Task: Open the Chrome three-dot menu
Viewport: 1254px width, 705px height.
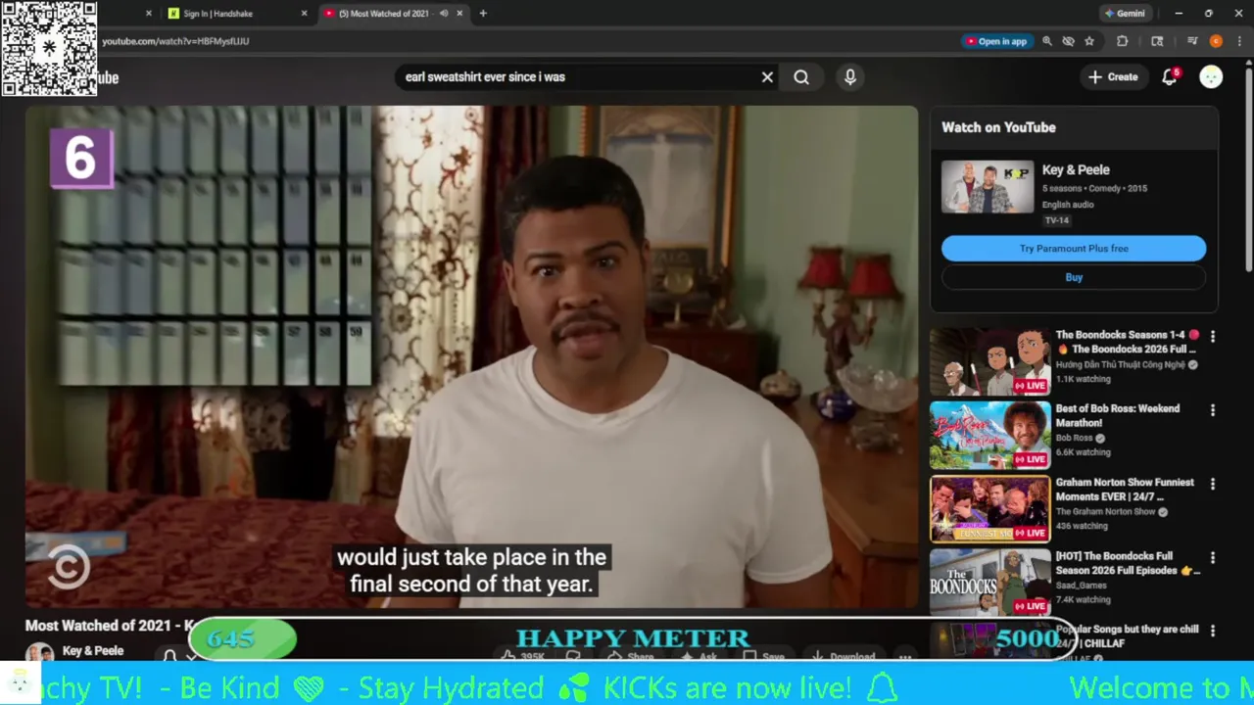Action: coord(1239,41)
